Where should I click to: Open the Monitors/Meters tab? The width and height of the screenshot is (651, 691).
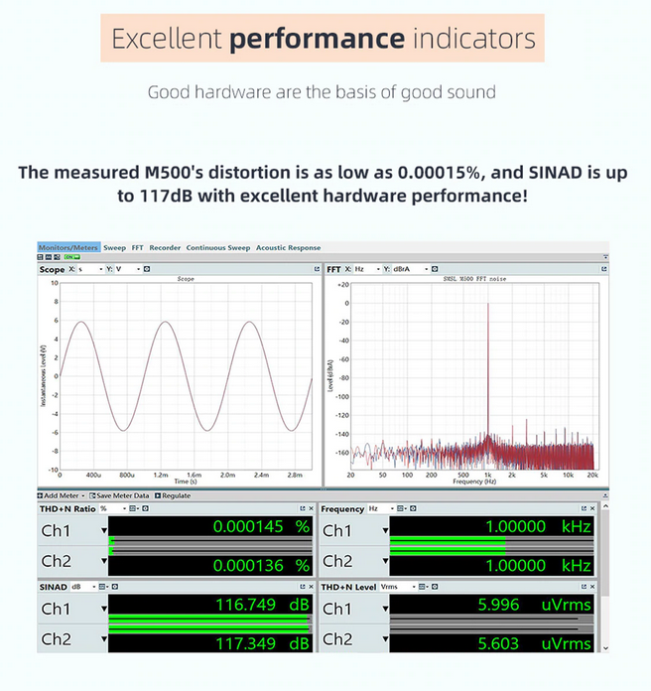[x=68, y=247]
